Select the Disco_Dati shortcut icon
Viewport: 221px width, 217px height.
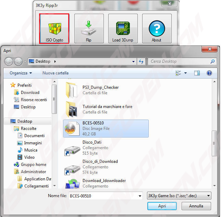(72, 150)
